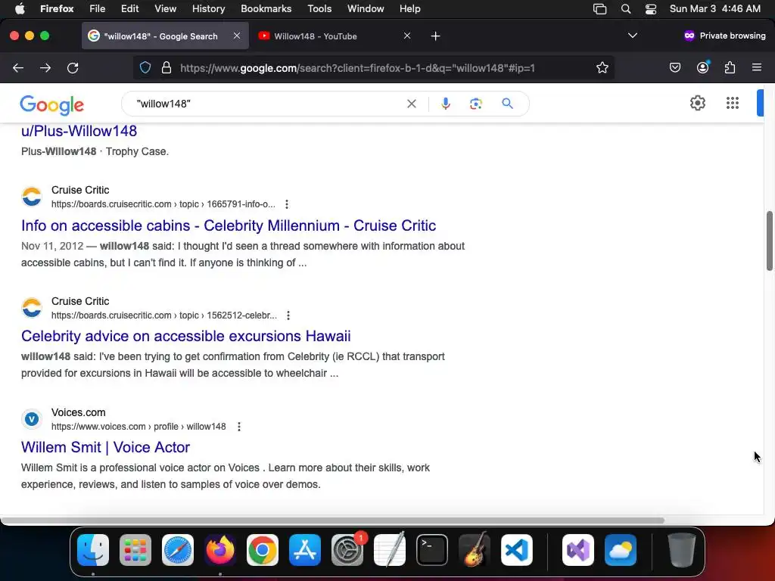Open macOS Spotlight search
775x581 pixels.
click(626, 9)
